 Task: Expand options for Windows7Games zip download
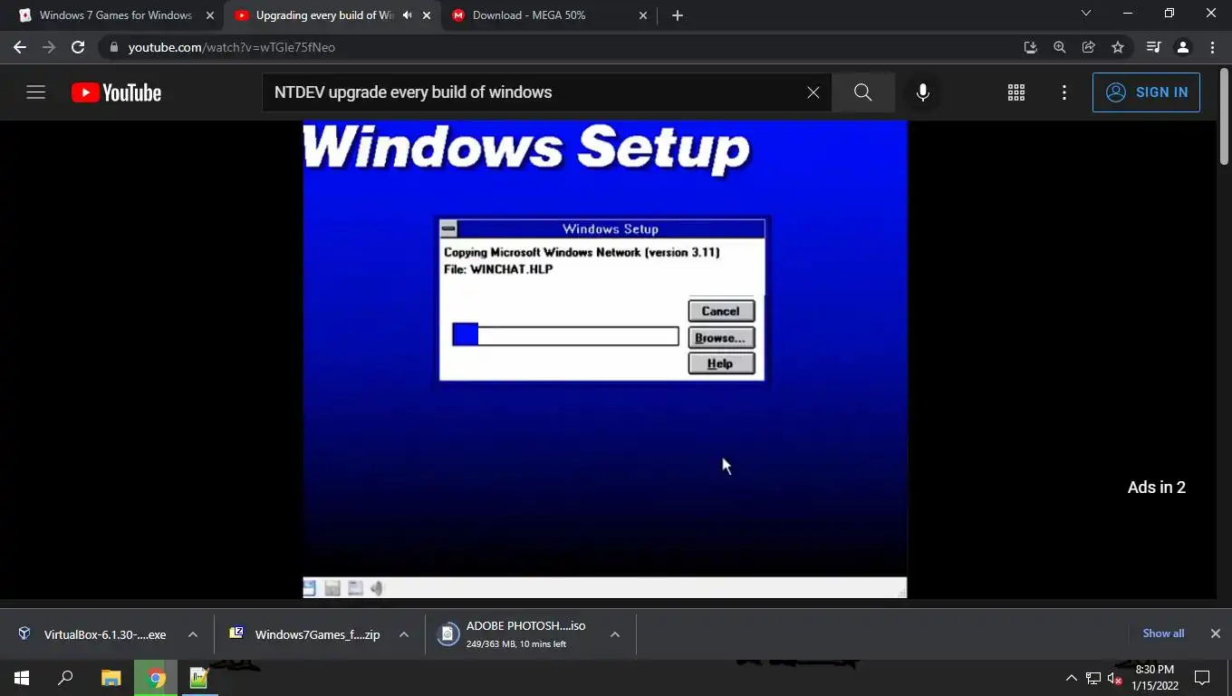coord(404,634)
